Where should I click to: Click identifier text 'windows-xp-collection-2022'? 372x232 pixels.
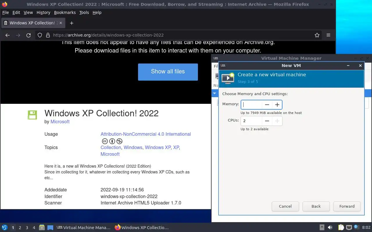pos(129,197)
